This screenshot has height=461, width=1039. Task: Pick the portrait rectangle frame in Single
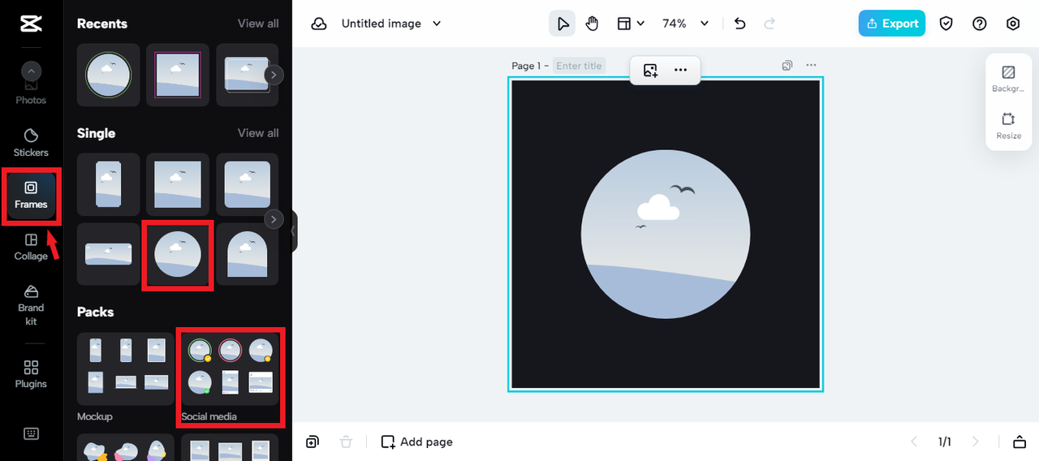pos(108,184)
